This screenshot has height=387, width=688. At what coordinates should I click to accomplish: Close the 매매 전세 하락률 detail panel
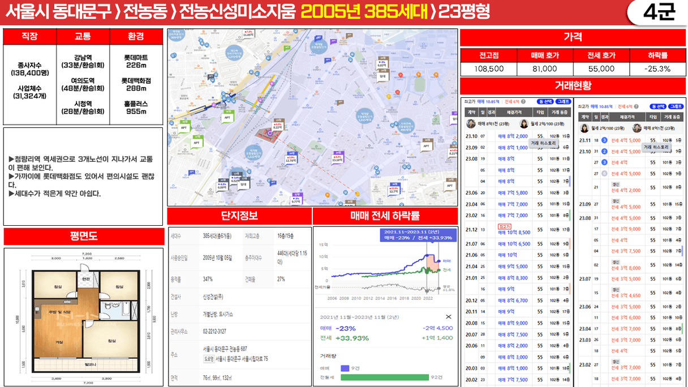click(x=449, y=317)
